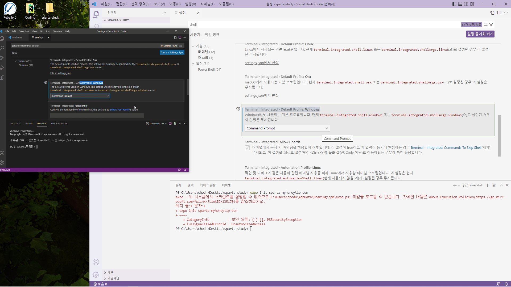Click the 설정 동기화 켜기 button

click(480, 34)
